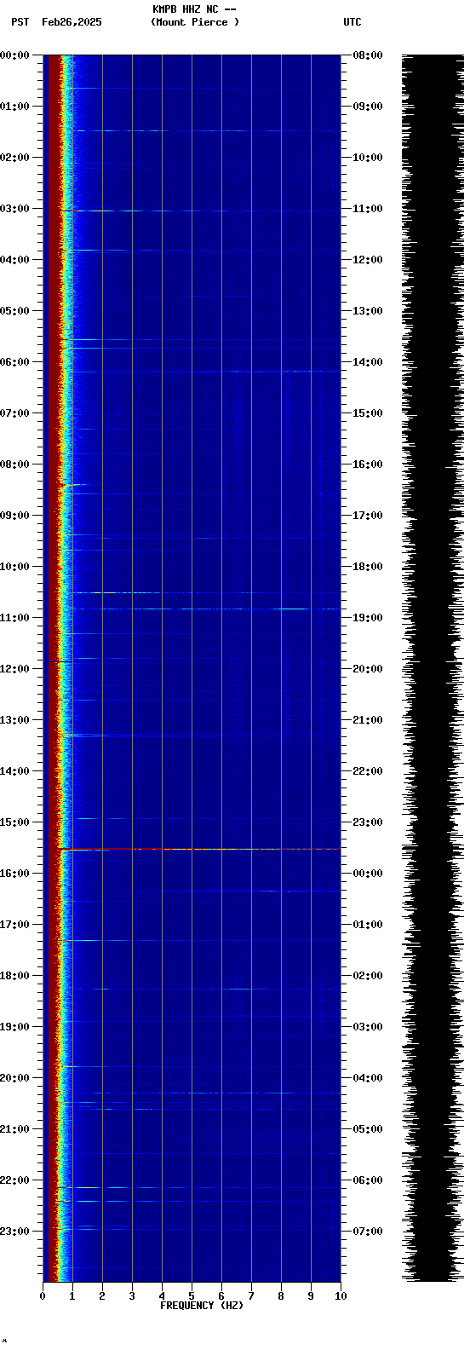Click the UTC time label '00:00'

(368, 874)
